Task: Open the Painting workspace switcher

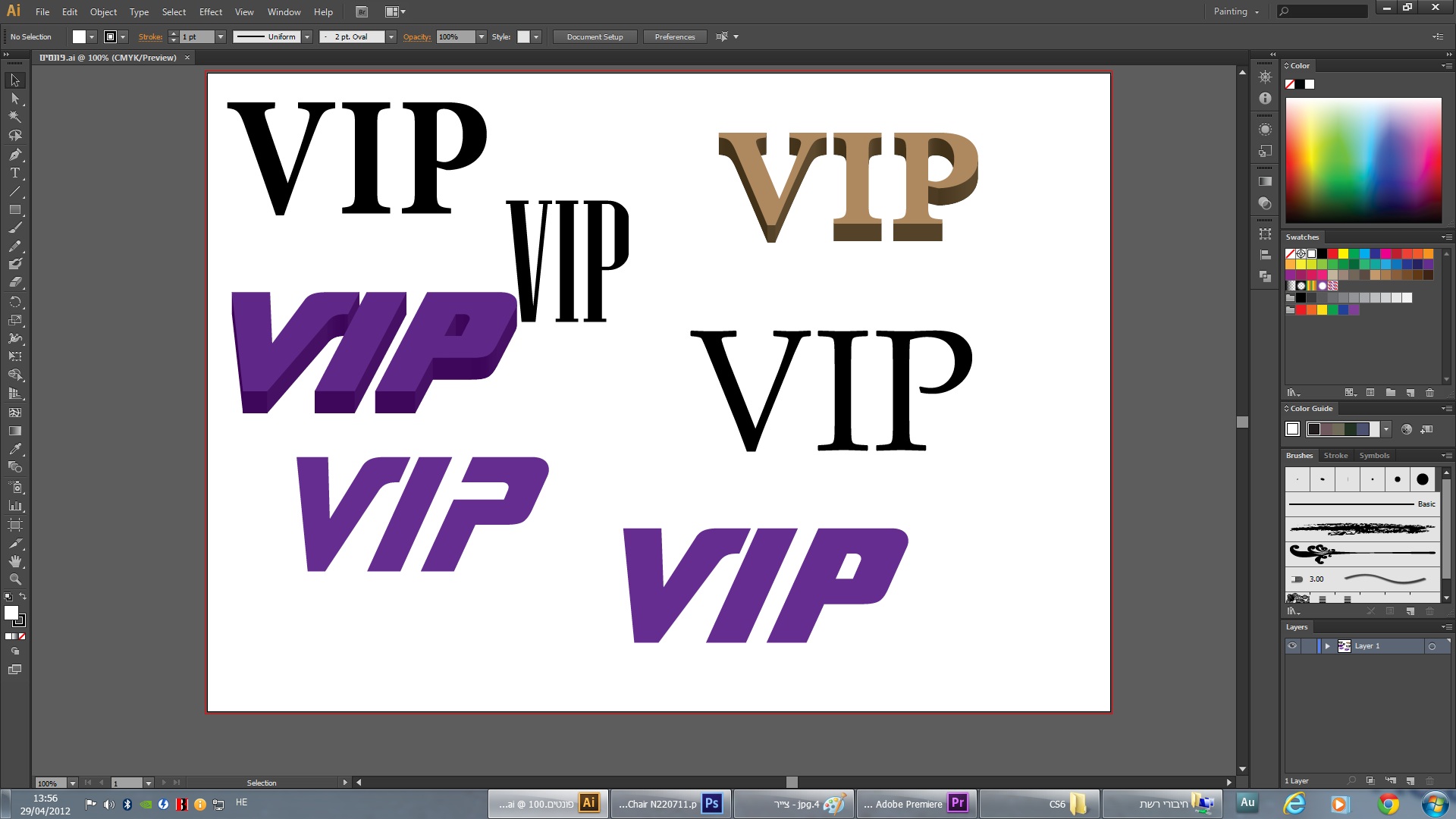Action: (1236, 11)
